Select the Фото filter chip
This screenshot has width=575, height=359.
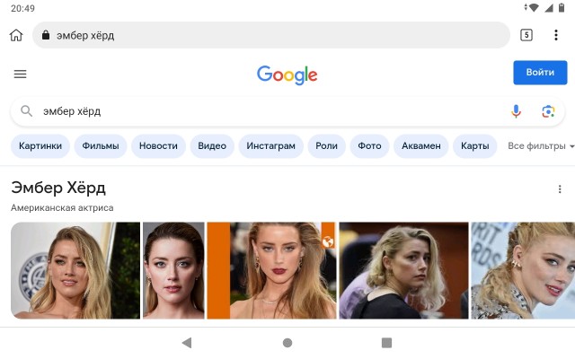(x=369, y=145)
